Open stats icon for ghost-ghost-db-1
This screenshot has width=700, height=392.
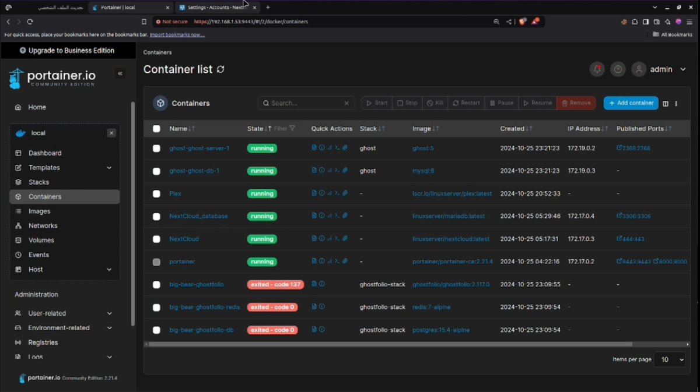click(330, 171)
